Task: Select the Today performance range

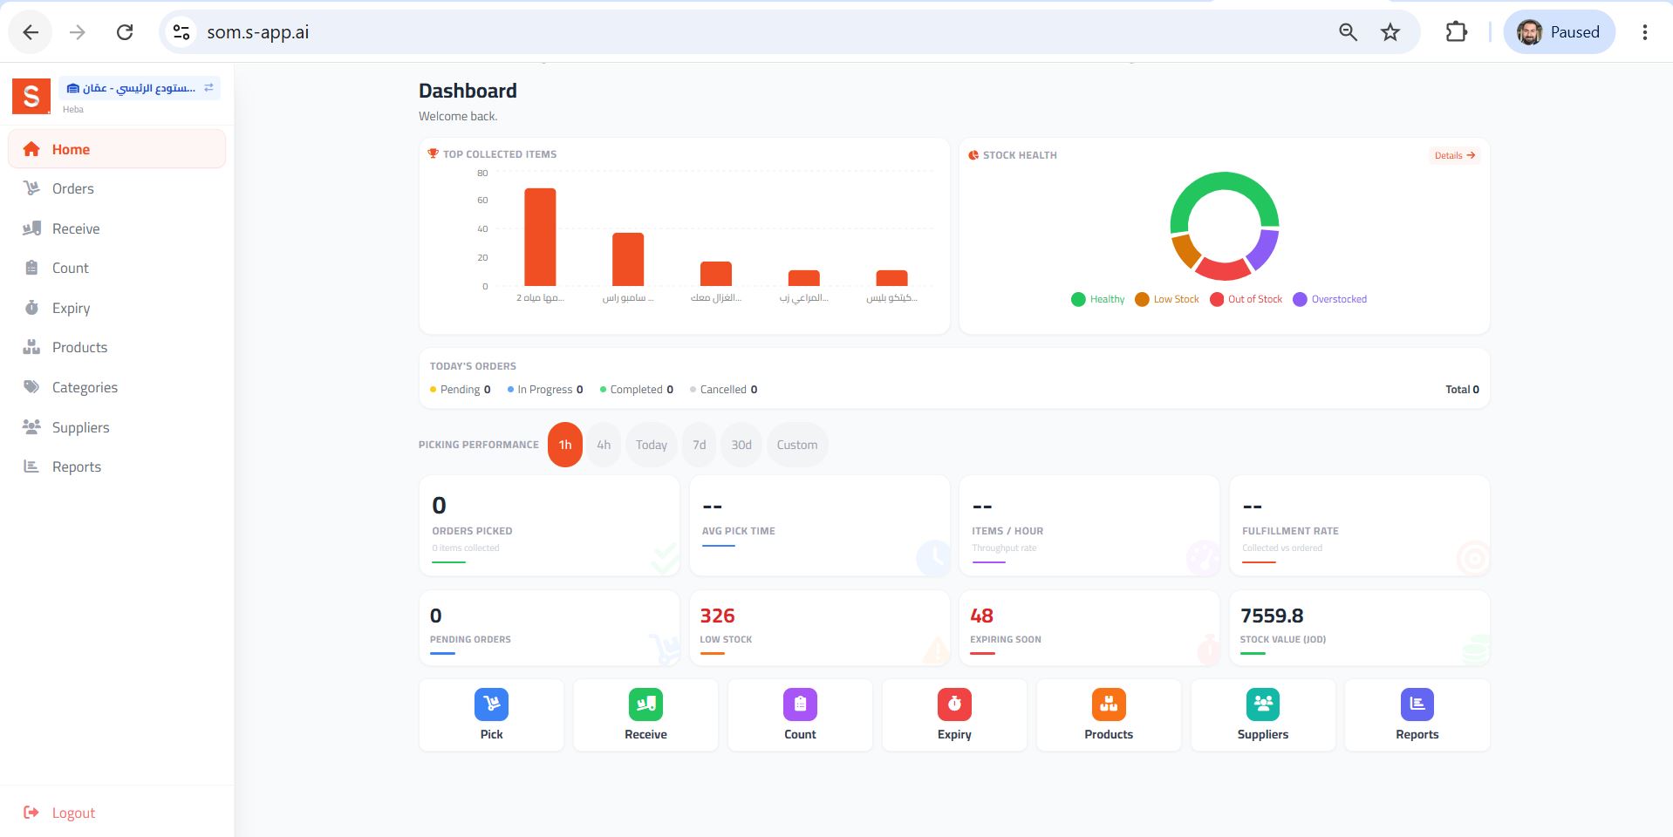Action: tap(652, 445)
